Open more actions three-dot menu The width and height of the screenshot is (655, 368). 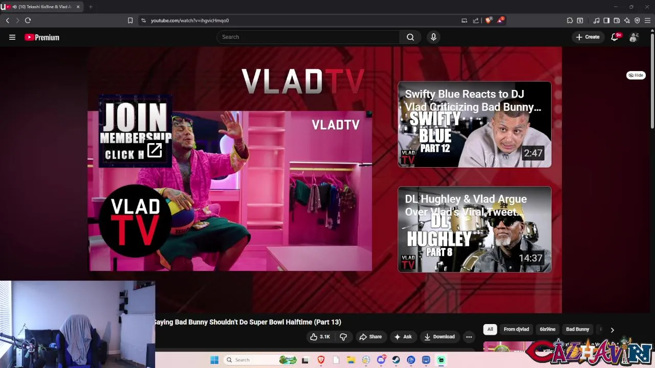point(469,337)
